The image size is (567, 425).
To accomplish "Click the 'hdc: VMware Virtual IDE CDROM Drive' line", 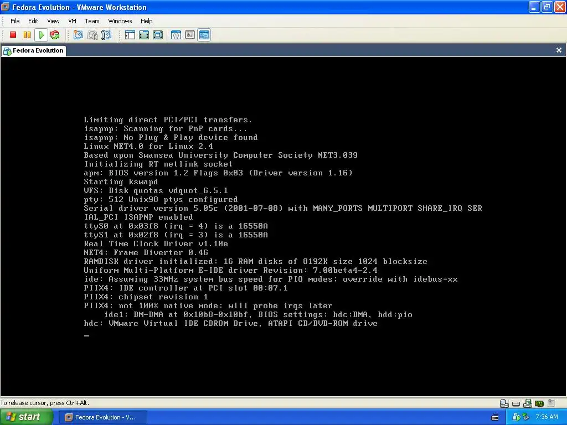I will click(231, 323).
